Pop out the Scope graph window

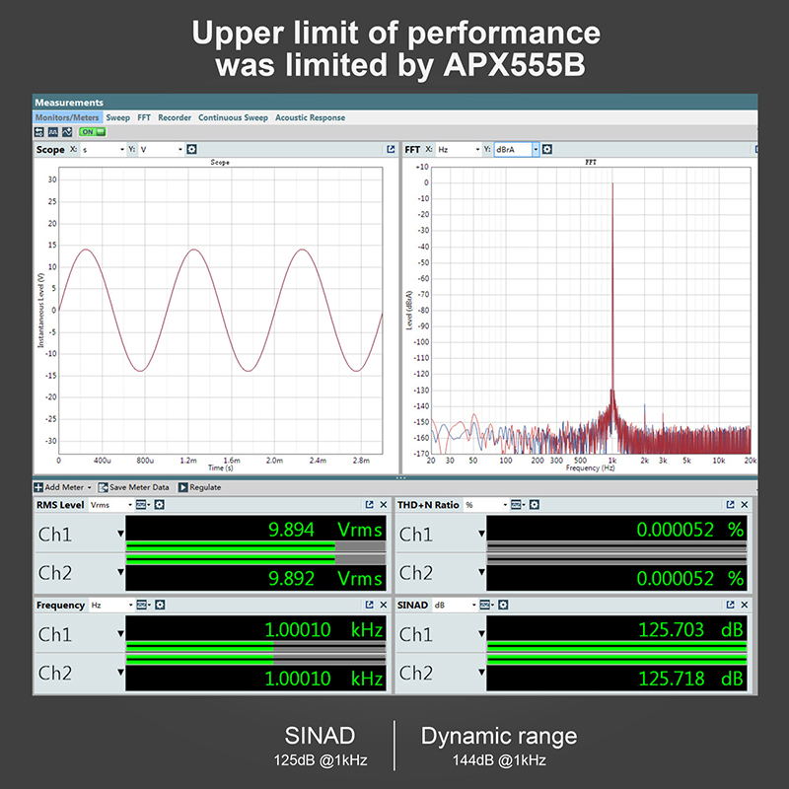391,150
